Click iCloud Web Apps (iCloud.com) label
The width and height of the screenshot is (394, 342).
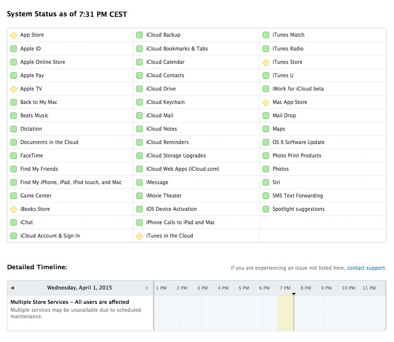click(x=183, y=169)
